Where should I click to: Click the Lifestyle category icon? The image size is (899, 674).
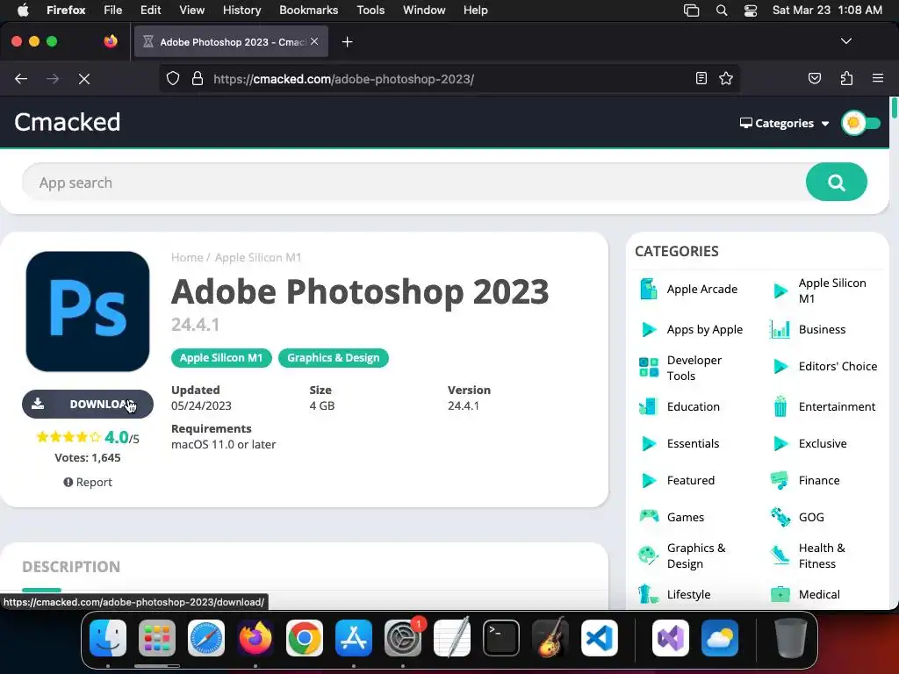tap(649, 594)
